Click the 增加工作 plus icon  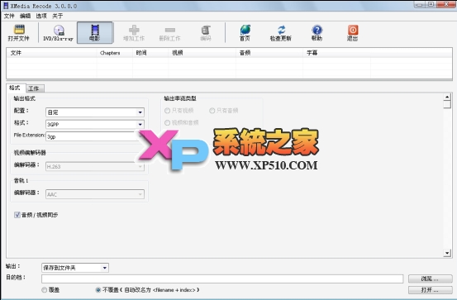(134, 32)
